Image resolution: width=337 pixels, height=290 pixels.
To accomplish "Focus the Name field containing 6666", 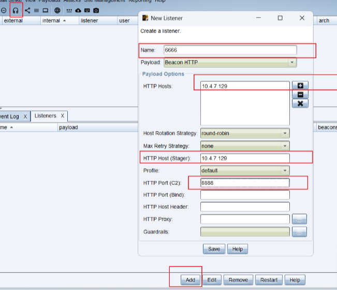I will point(230,50).
